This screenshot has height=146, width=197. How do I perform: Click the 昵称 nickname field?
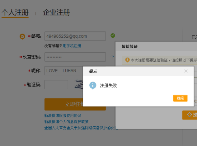pos(64,71)
